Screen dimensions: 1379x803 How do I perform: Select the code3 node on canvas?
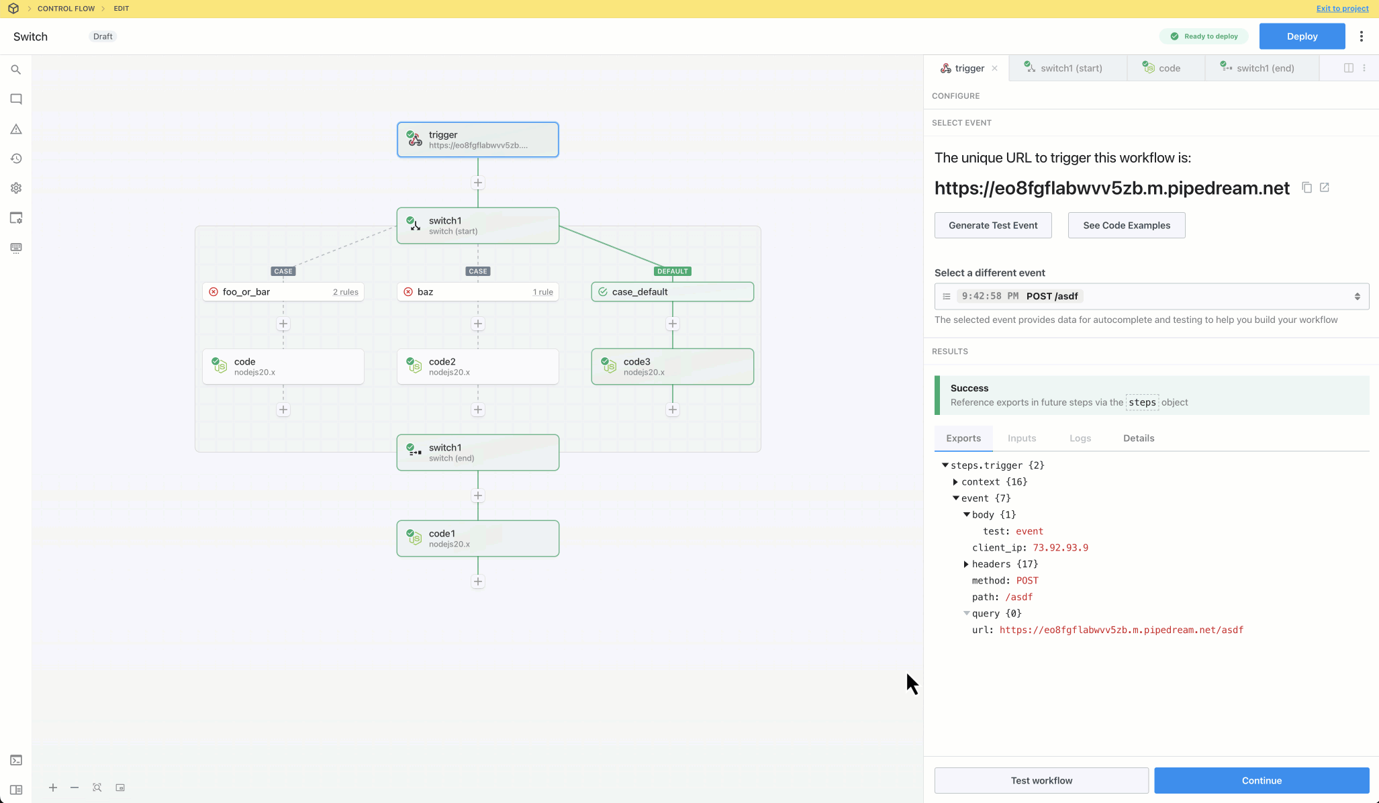coord(672,367)
